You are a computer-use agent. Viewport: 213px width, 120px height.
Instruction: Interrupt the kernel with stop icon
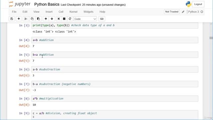click(64, 19)
